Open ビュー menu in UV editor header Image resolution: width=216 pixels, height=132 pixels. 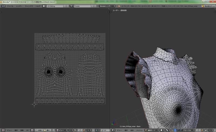point(9,130)
